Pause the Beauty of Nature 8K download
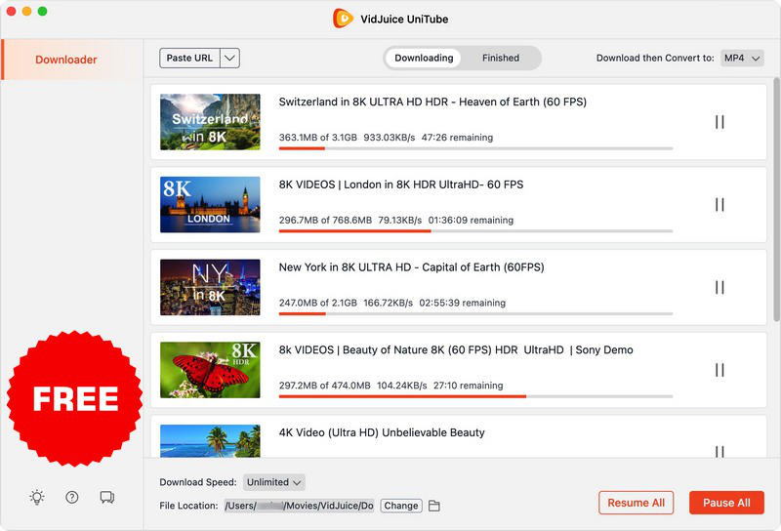 pyautogui.click(x=719, y=370)
